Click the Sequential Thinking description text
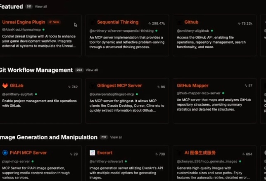The height and width of the screenshot is (181, 266). [x=127, y=42]
